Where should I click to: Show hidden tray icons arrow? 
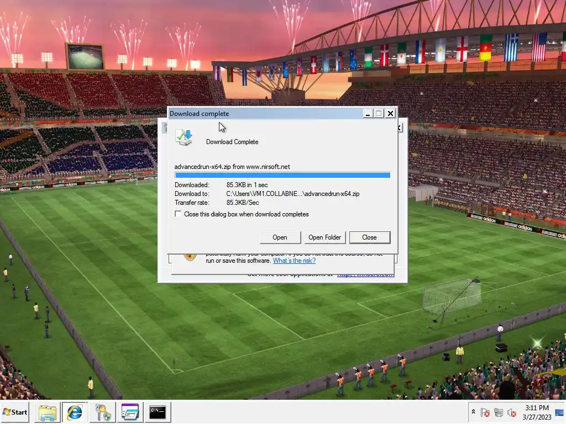click(473, 412)
